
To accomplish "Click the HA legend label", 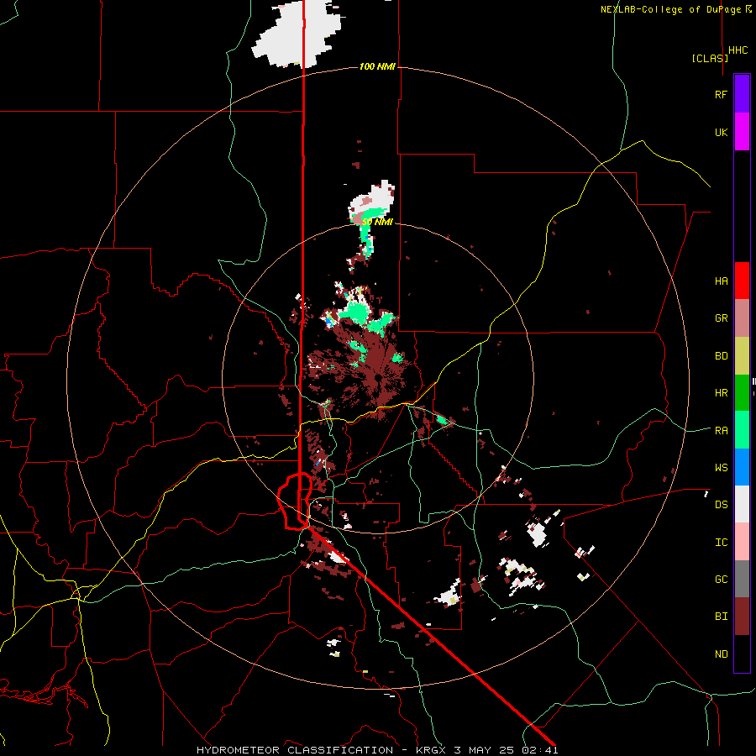I will (x=721, y=281).
